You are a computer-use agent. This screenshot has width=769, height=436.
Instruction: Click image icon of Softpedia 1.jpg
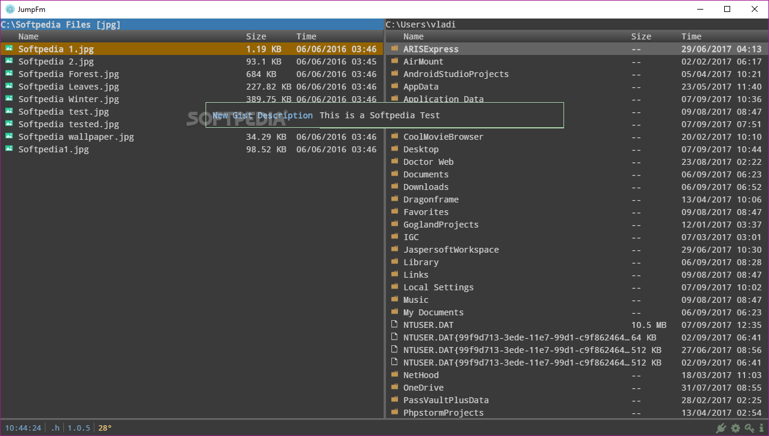[x=9, y=49]
